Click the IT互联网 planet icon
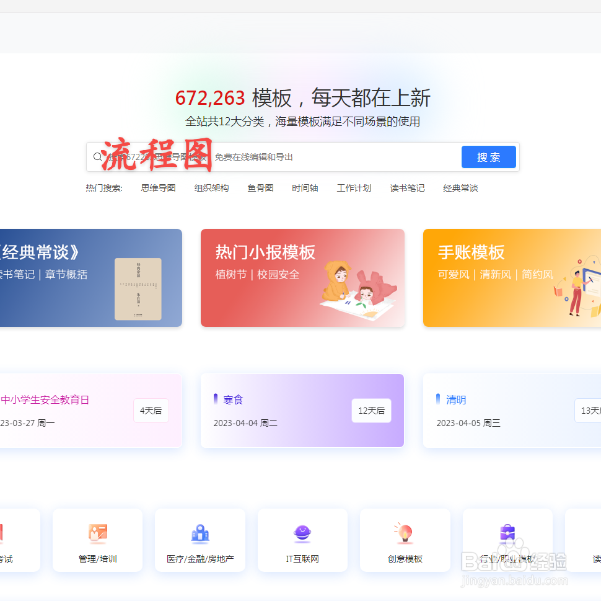This screenshot has height=601, width=601. pos(302,533)
